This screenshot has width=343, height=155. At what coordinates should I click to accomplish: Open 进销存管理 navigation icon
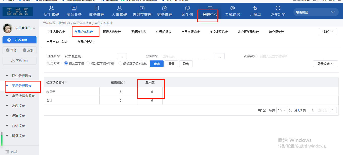point(142,8)
